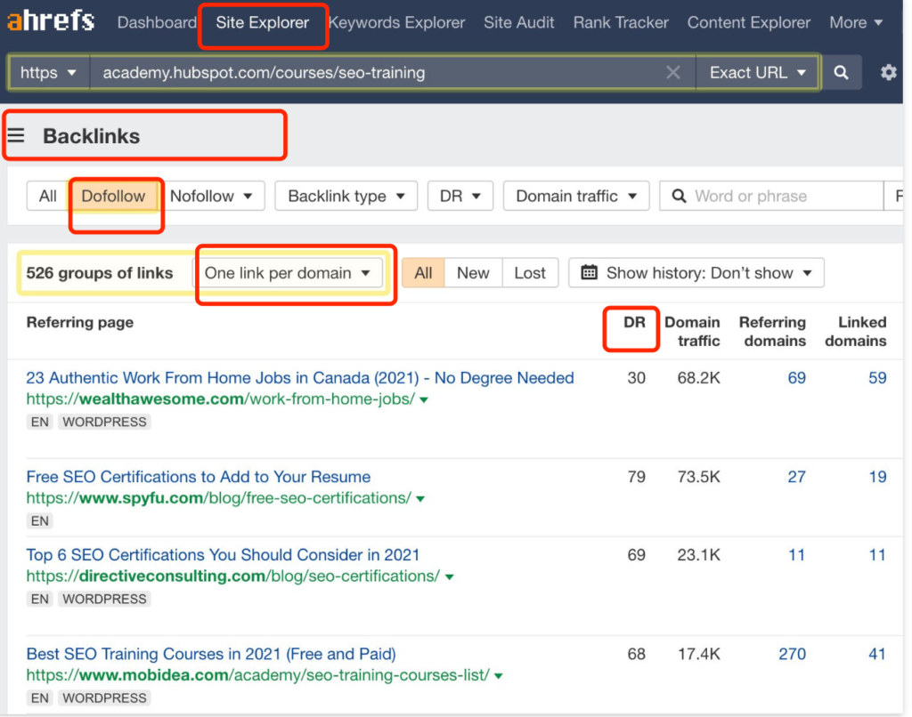Image resolution: width=912 pixels, height=717 pixels.
Task: Expand arrow after wealthawesome.com URL
Action: [424, 399]
